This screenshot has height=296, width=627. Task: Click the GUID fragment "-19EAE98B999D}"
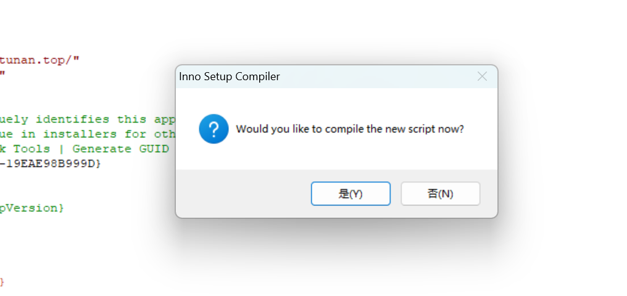[x=51, y=163]
